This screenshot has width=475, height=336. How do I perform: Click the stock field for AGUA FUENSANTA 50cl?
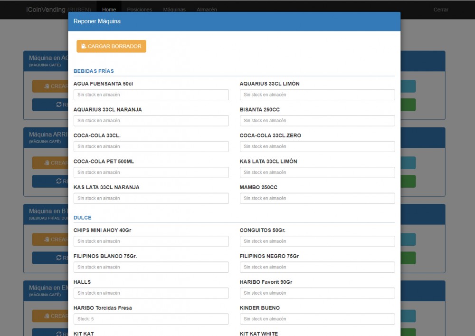point(151,95)
